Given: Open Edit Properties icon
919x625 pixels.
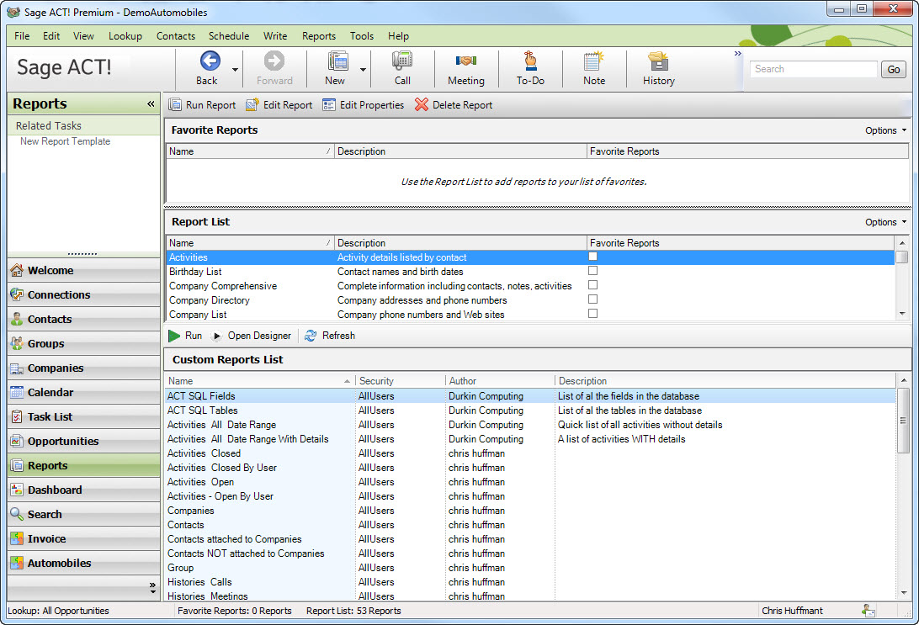Looking at the screenshot, I should [329, 105].
